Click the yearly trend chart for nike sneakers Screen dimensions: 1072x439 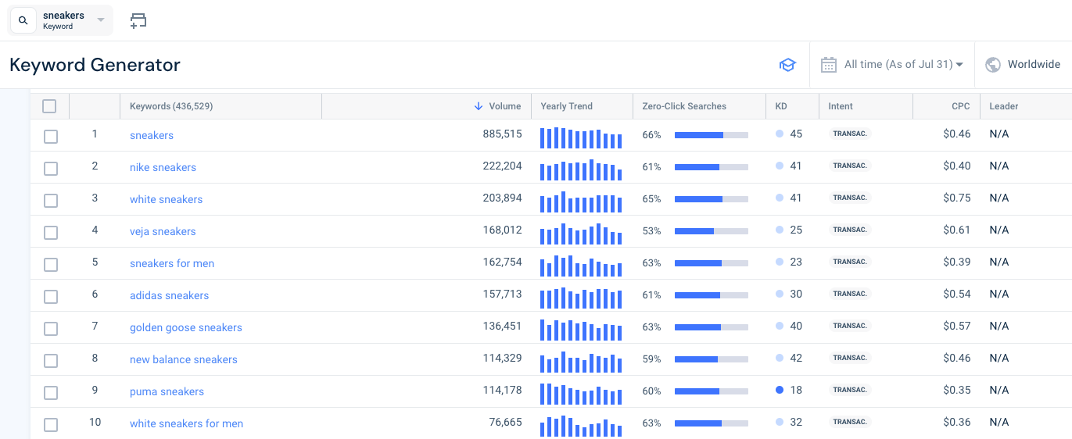click(581, 170)
